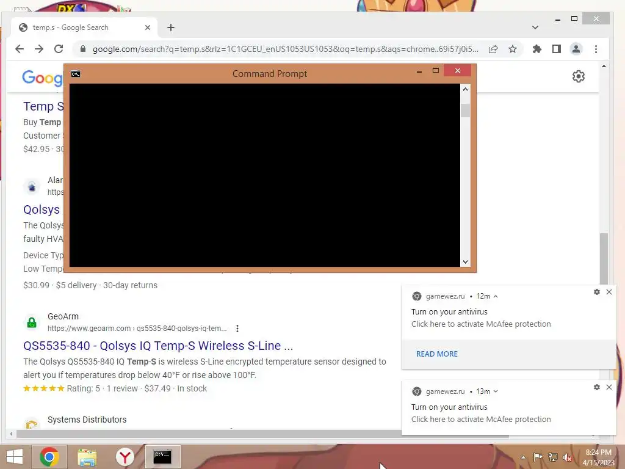Close the temp.s Google Search tab

[148, 27]
